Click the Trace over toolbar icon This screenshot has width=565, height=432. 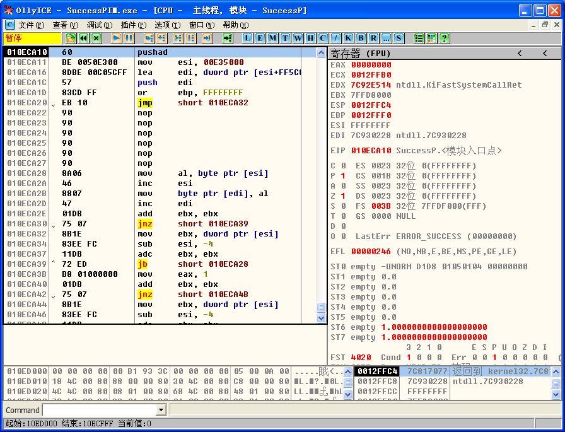click(x=190, y=38)
